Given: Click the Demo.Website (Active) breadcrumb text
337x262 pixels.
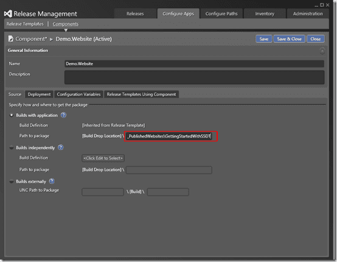Looking at the screenshot, I should [x=83, y=39].
